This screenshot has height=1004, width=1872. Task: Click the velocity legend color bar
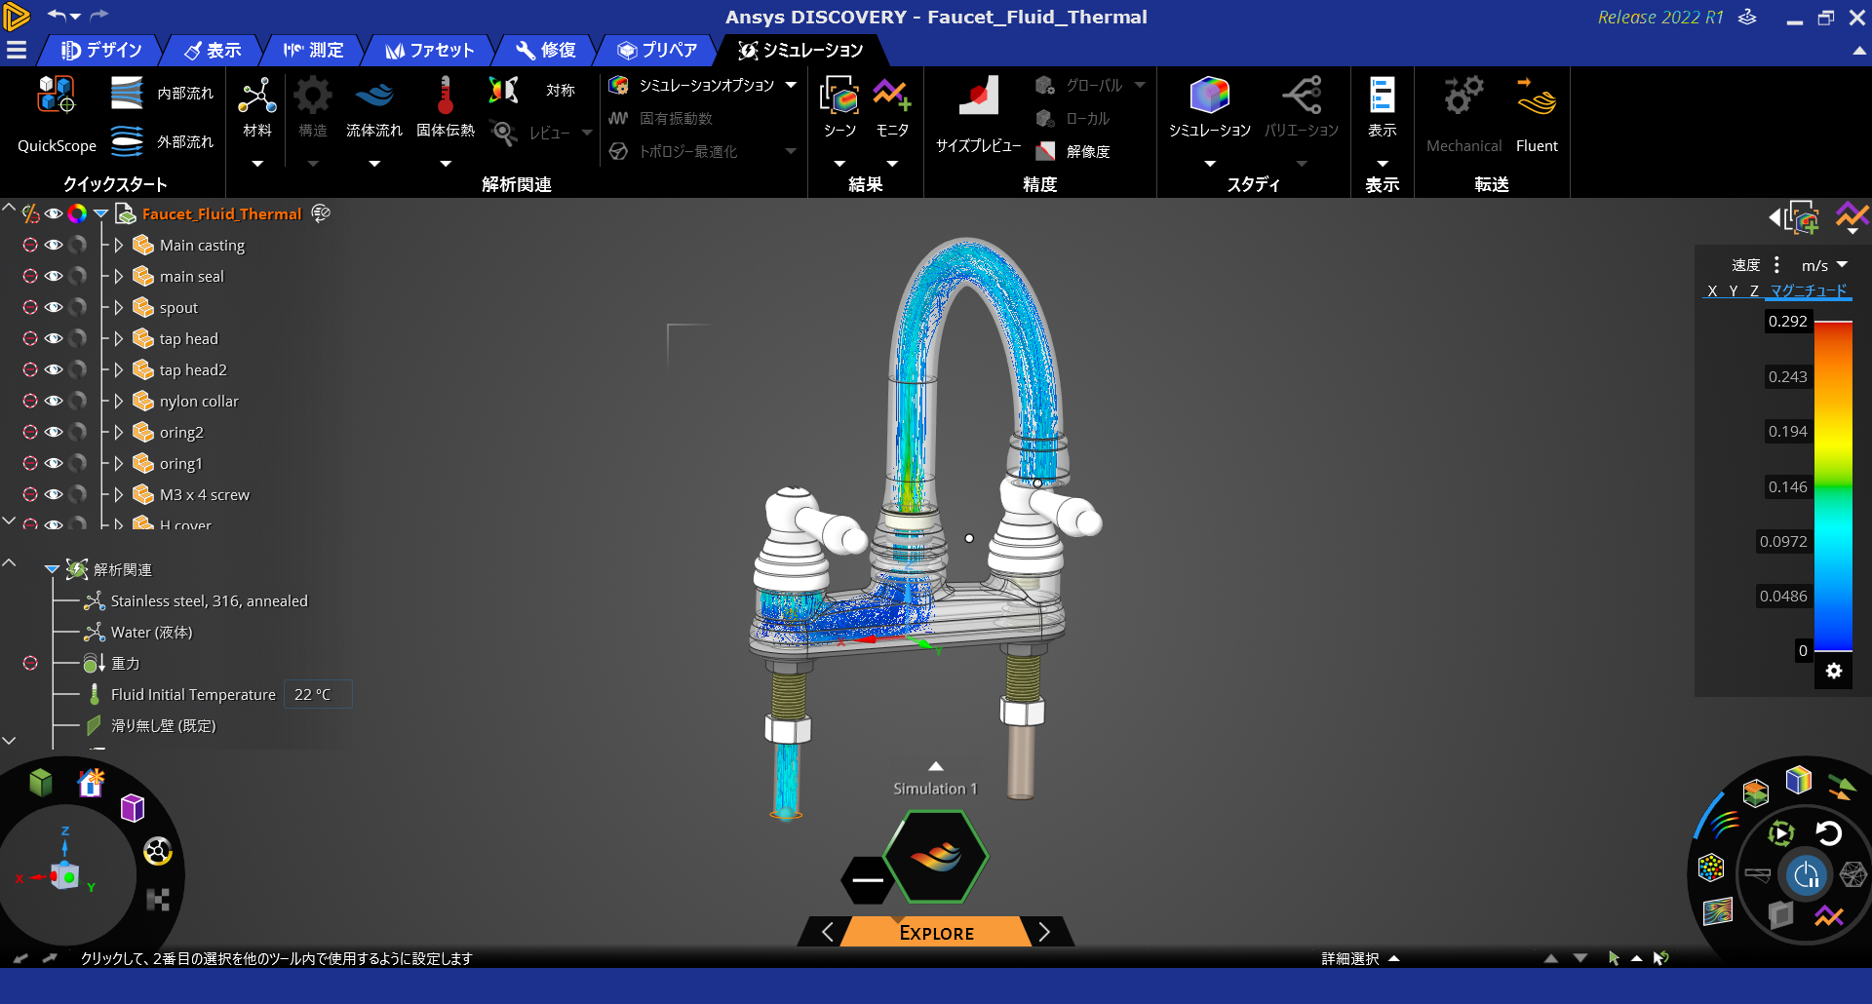tap(1833, 485)
